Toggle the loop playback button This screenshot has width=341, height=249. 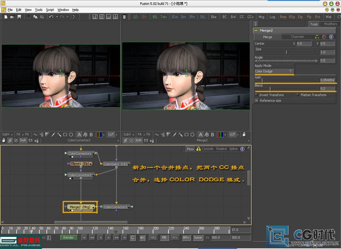[133, 238]
